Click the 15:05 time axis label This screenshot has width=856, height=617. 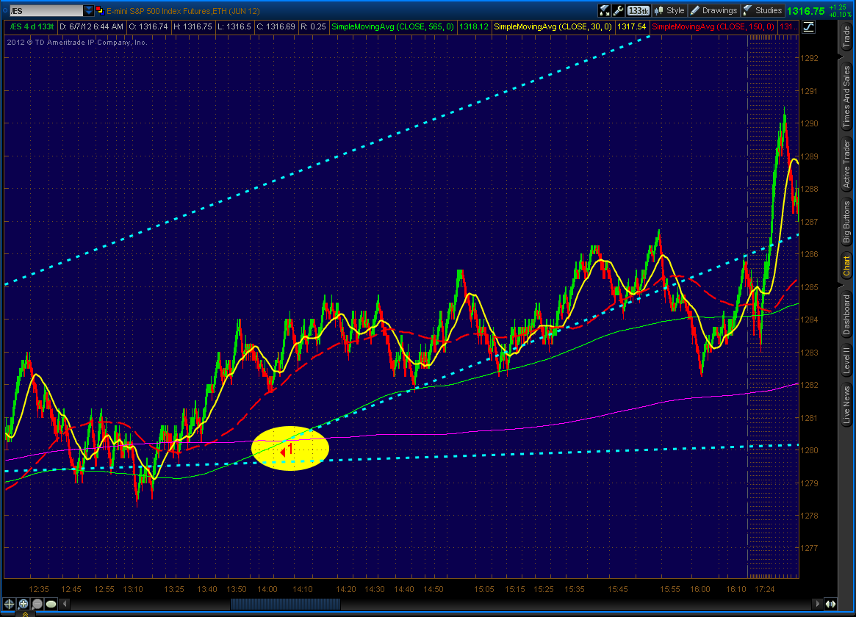(483, 589)
